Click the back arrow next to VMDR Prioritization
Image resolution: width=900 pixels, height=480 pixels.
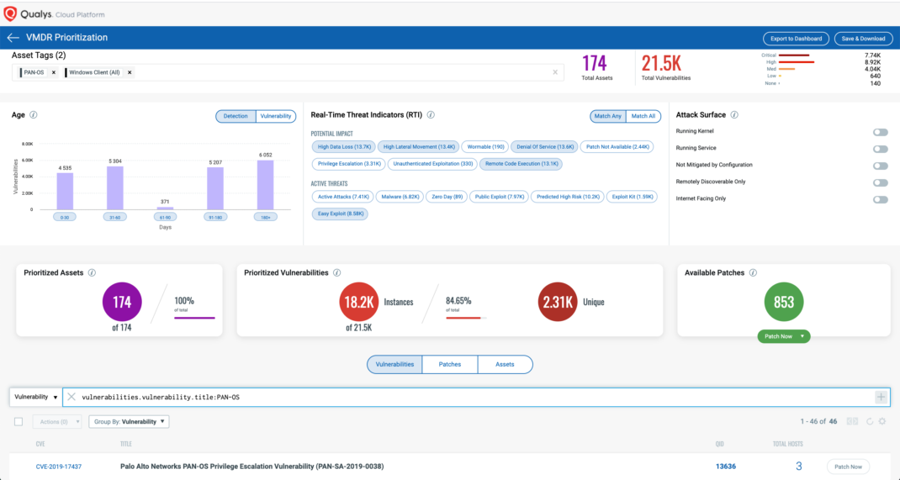(13, 38)
